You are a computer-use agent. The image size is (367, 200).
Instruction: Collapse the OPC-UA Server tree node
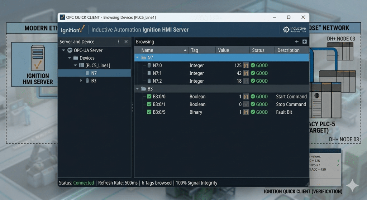63,50
